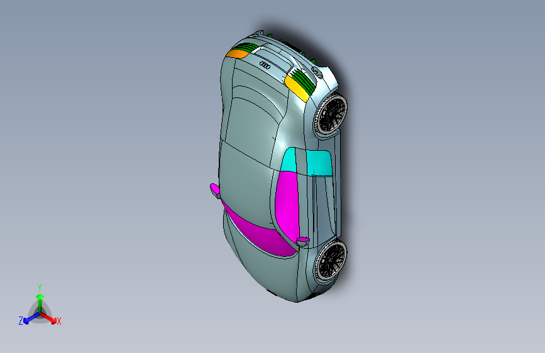The height and width of the screenshot is (353, 545).
Task: Select the Audi rings logo on the car
Action: (265, 65)
